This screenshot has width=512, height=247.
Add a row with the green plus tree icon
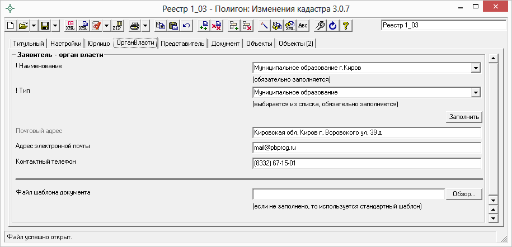234,26
